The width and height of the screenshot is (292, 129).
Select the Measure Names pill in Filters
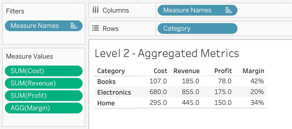tap(35, 26)
